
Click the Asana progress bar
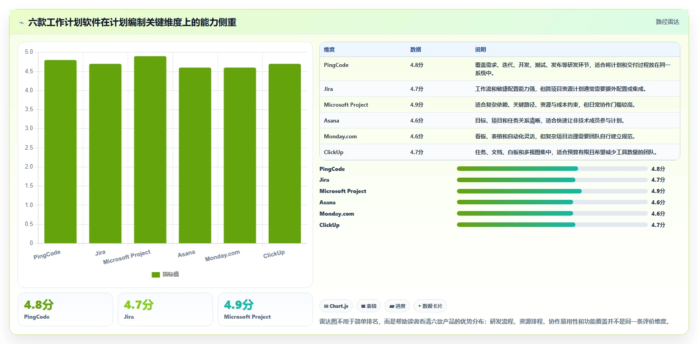[x=552, y=203]
